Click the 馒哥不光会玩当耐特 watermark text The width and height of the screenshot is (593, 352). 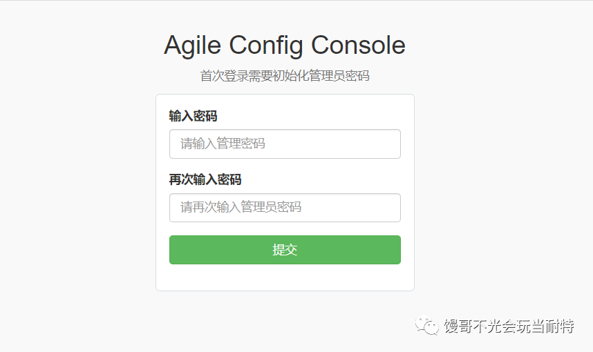(509, 326)
